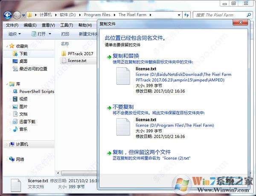Open the 查看(V) menu
The image size is (256, 196).
click(x=48, y=25)
